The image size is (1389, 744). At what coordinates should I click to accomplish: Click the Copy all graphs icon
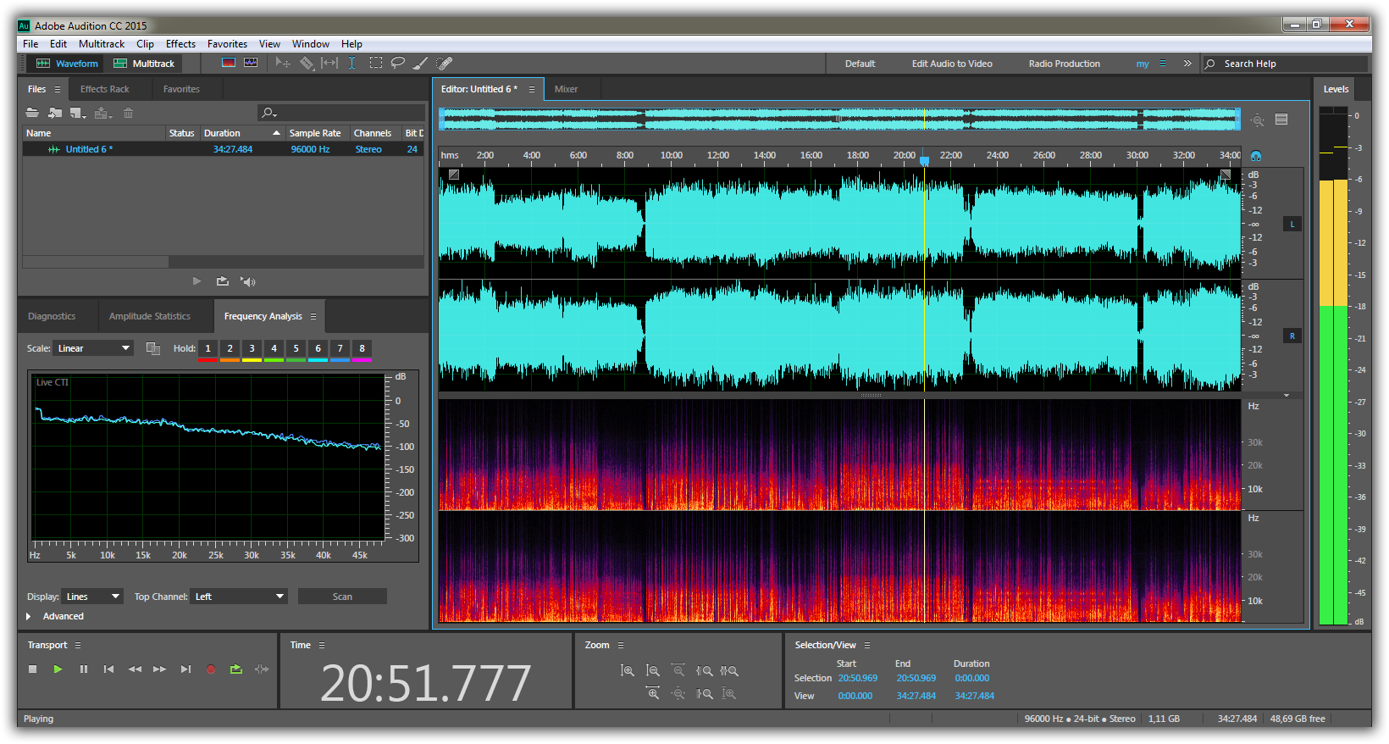point(153,348)
